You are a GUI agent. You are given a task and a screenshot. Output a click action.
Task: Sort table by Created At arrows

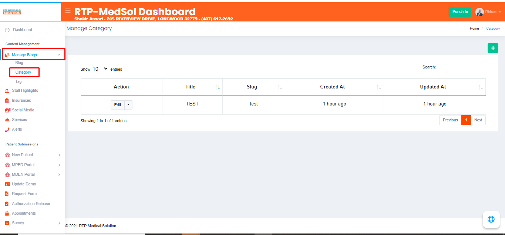click(x=379, y=87)
